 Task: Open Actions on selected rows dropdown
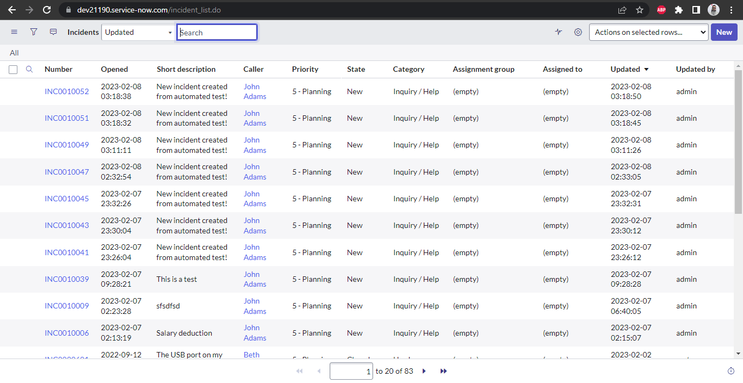(648, 32)
